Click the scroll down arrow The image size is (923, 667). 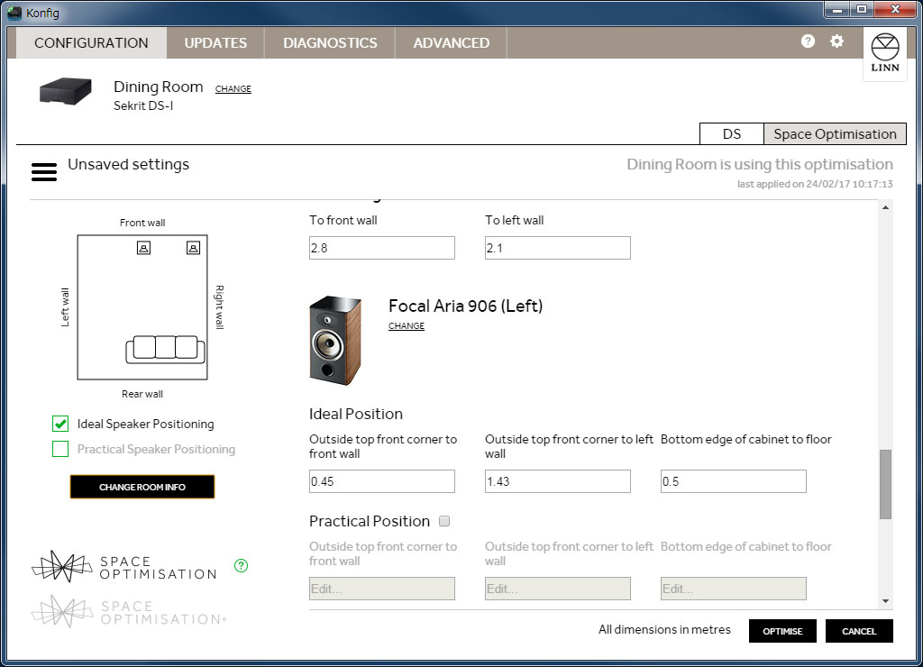coord(885,601)
